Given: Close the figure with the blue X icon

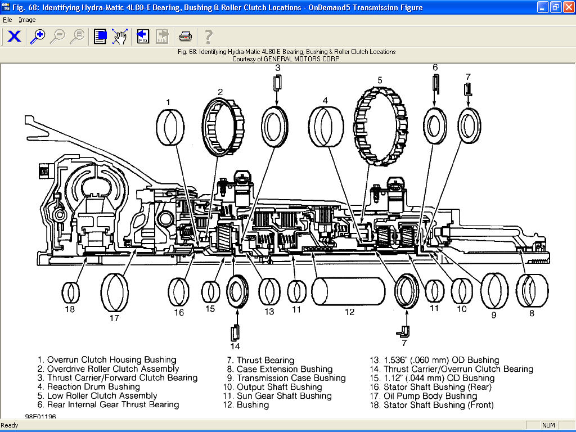Looking at the screenshot, I should click(14, 37).
